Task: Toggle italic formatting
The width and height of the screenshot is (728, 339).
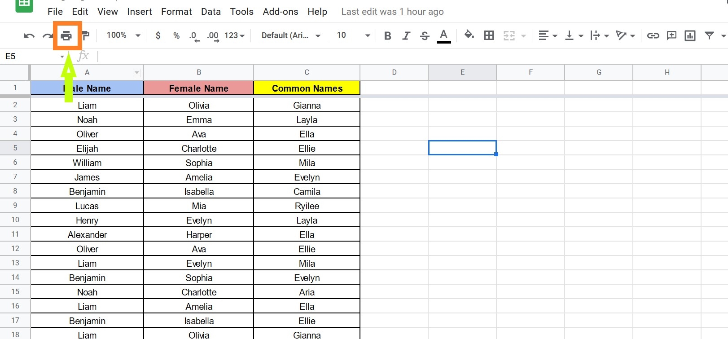Action: click(406, 35)
